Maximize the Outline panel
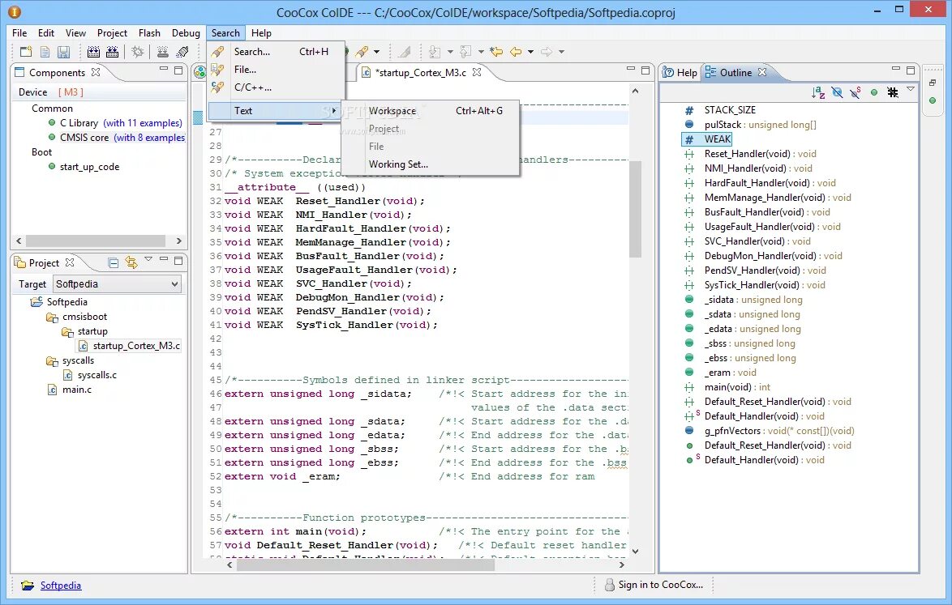Viewport: 952px width, 605px height. [x=911, y=70]
